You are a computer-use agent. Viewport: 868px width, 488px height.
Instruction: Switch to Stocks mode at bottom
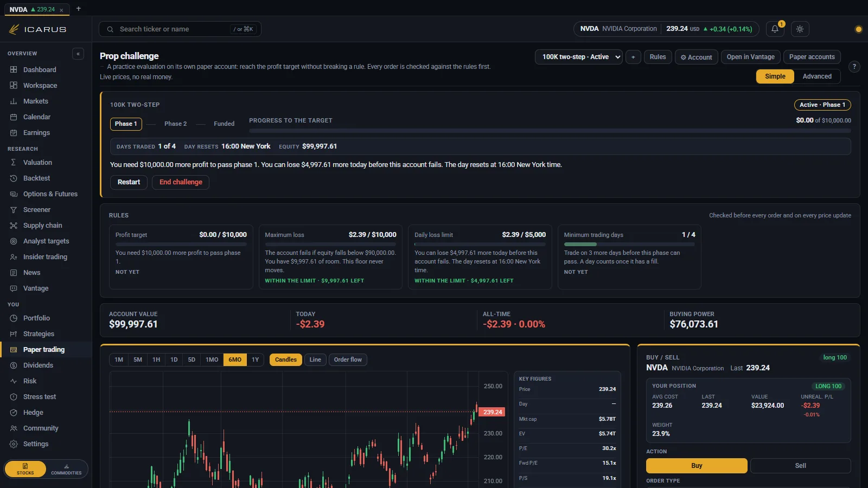25,469
